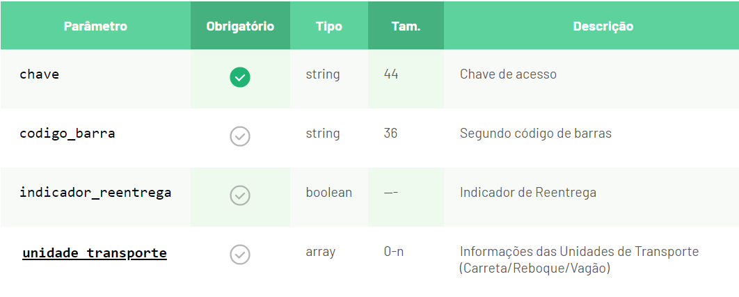Click the 'Chave de acesso' description
739x297 pixels.
coord(508,74)
